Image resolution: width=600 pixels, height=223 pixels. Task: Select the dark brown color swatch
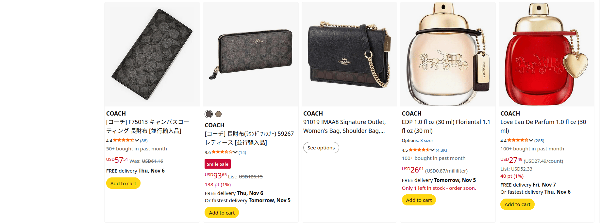click(209, 114)
